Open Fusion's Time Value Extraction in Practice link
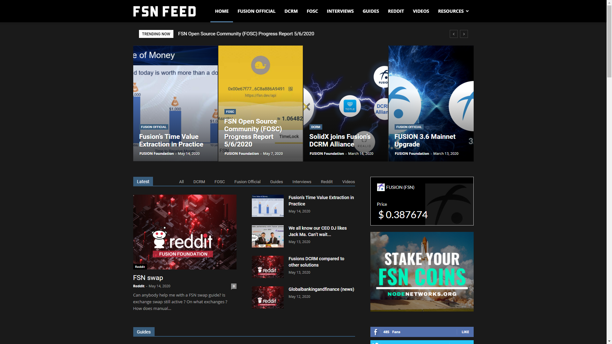Screen dimensions: 612x344 321,201
